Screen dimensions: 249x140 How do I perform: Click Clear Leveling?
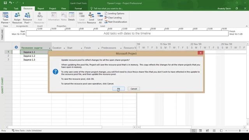point(113,17)
